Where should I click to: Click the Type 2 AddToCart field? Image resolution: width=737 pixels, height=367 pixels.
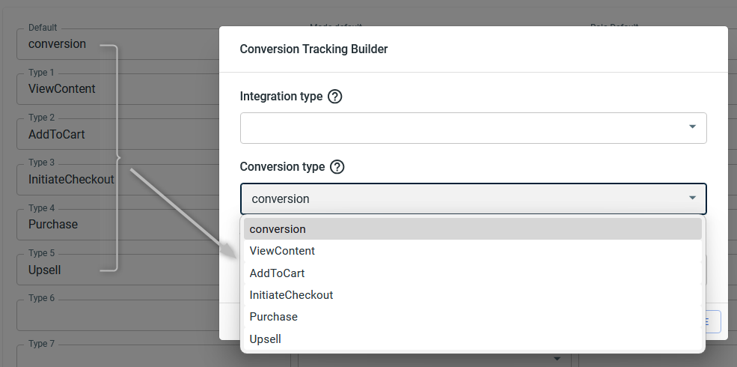(117, 134)
